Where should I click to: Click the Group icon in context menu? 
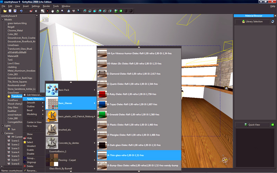(25, 158)
